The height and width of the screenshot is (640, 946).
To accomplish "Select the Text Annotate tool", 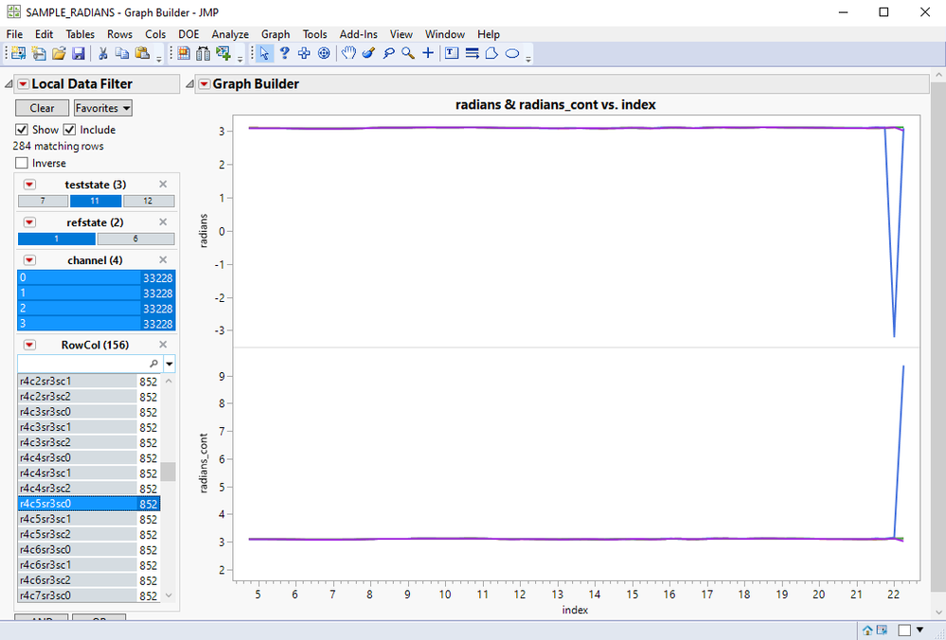I will 452,54.
